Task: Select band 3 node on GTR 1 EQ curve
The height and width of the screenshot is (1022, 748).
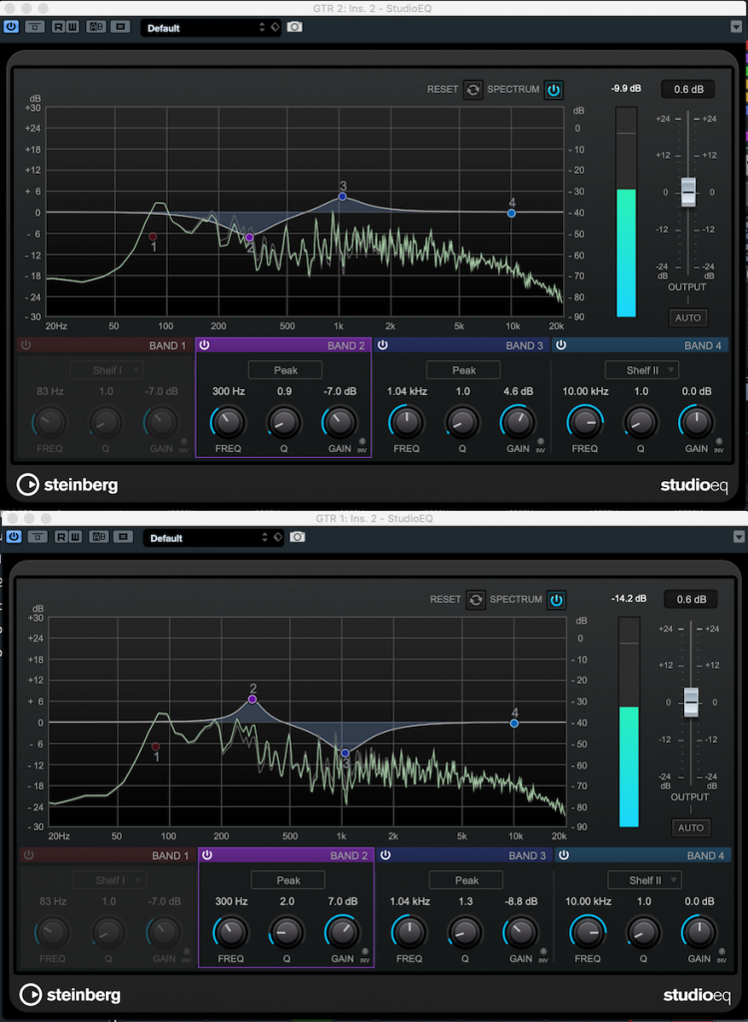Action: pos(345,753)
